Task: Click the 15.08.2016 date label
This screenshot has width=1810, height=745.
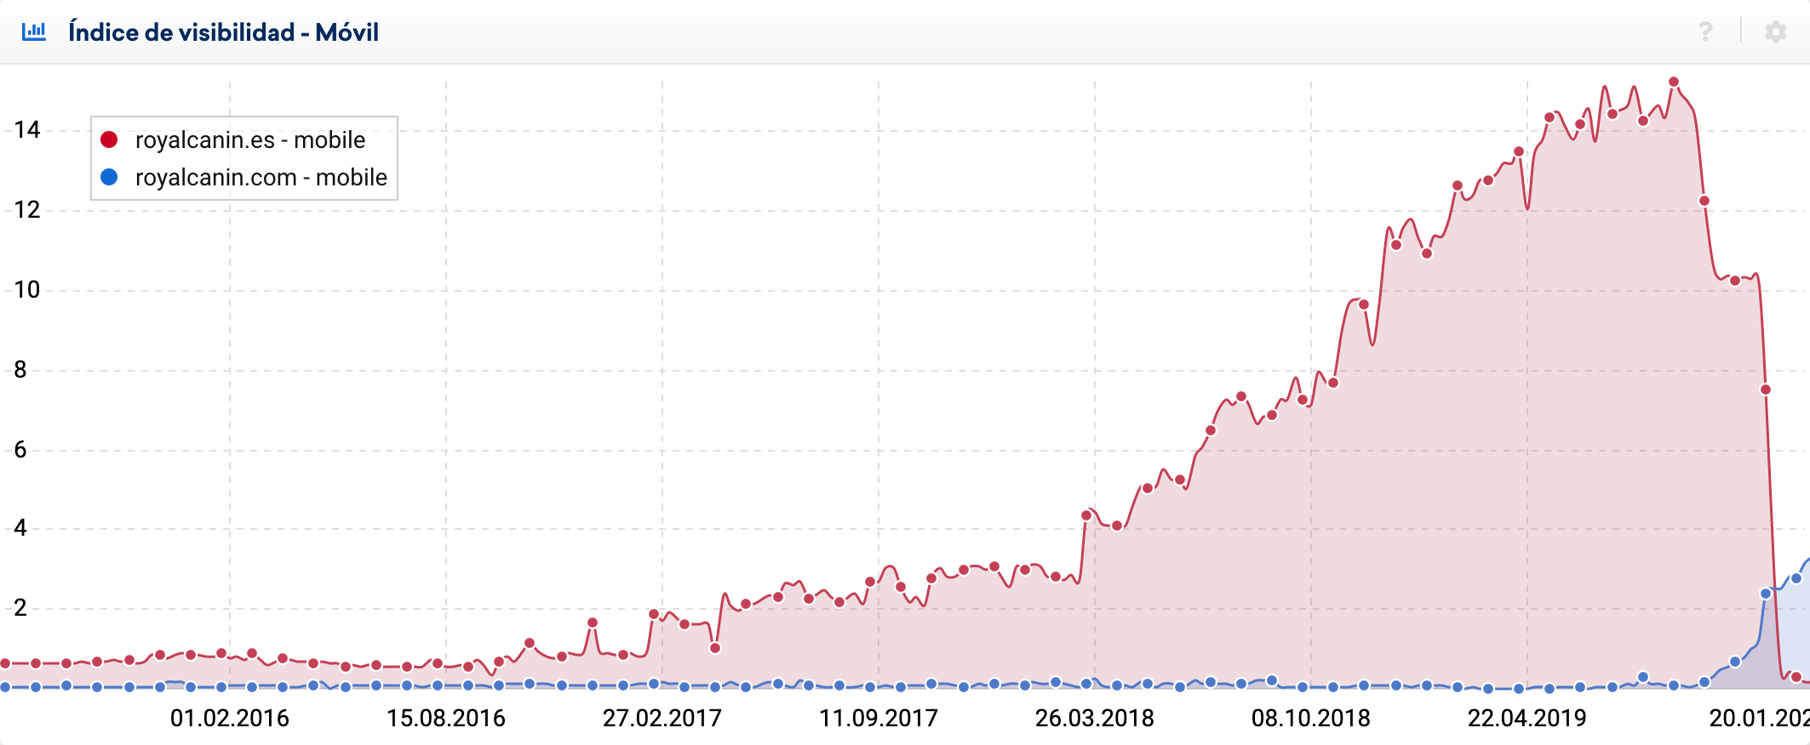Action: (445, 719)
